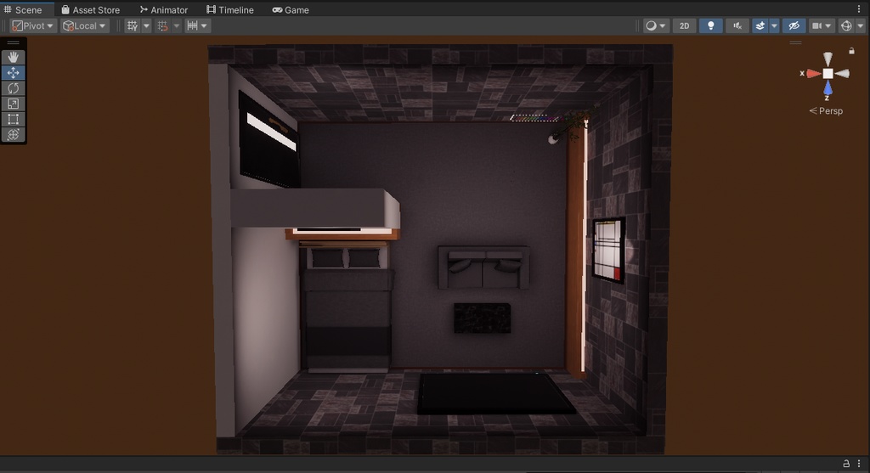Open grid snapping options arrow
The image size is (870, 473).
177,25
